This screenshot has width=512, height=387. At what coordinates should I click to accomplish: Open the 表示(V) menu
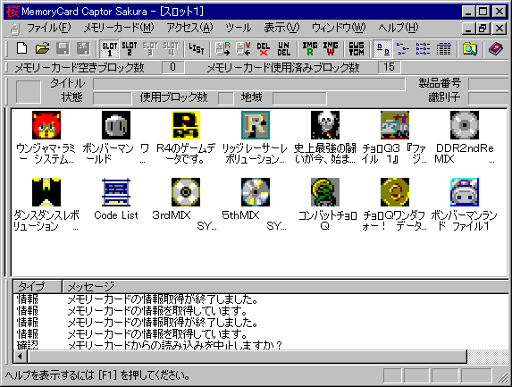coord(281,28)
